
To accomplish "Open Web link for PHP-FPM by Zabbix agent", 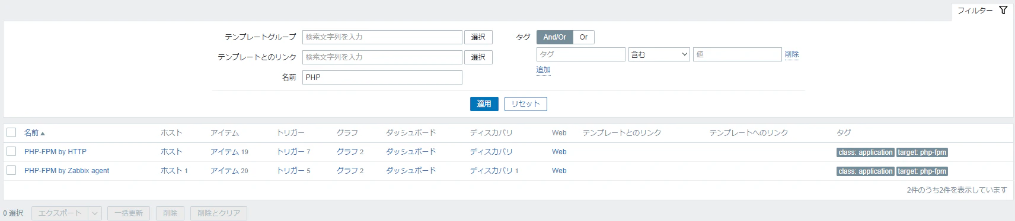I will click(559, 171).
